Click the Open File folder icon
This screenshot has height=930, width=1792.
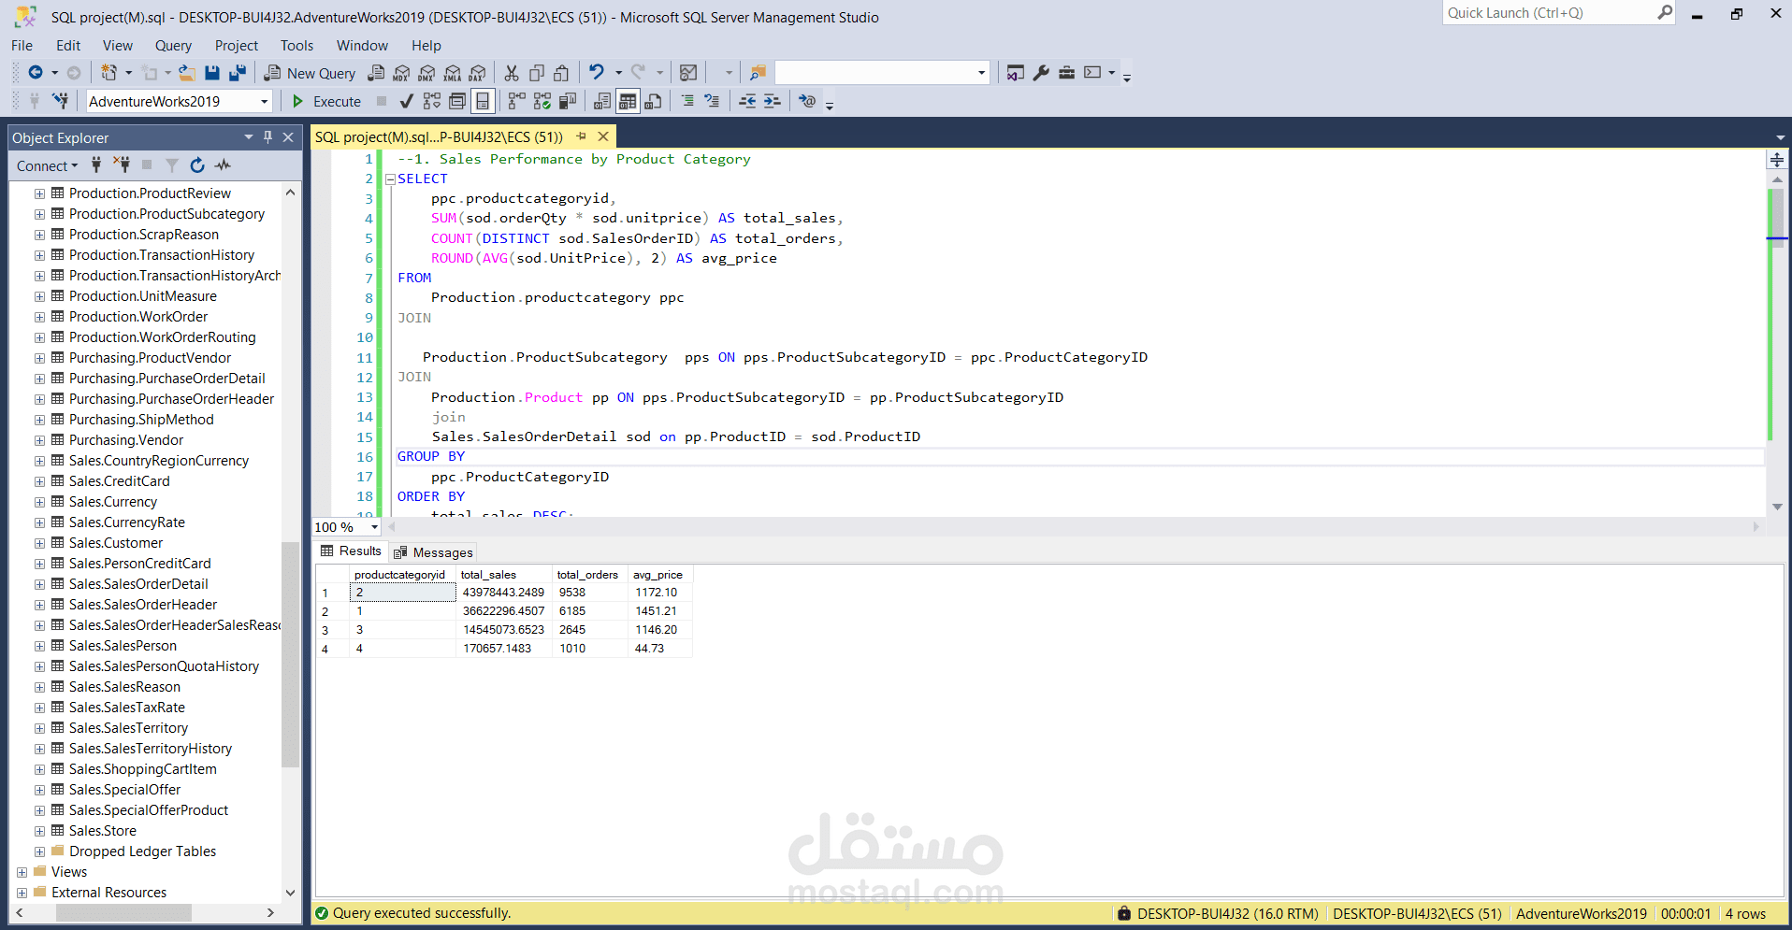187,73
